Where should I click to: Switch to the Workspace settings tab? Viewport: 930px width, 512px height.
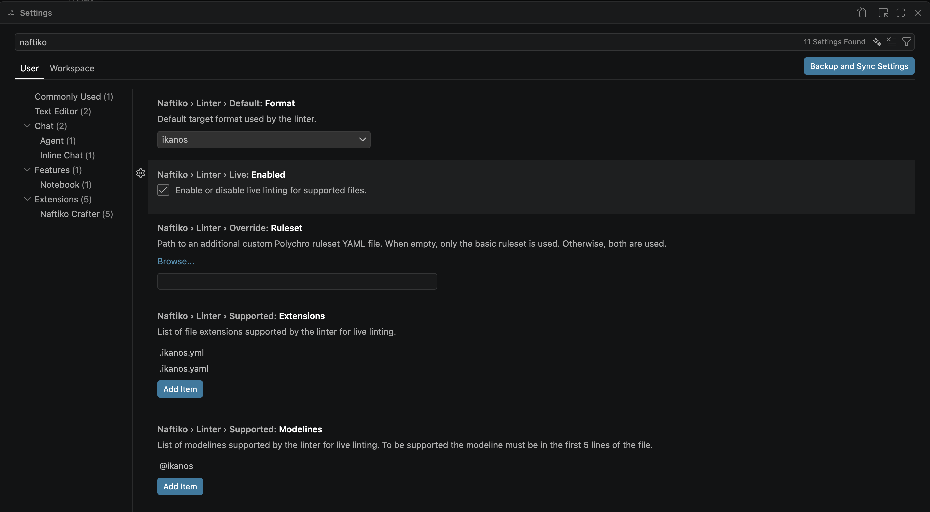pos(72,68)
